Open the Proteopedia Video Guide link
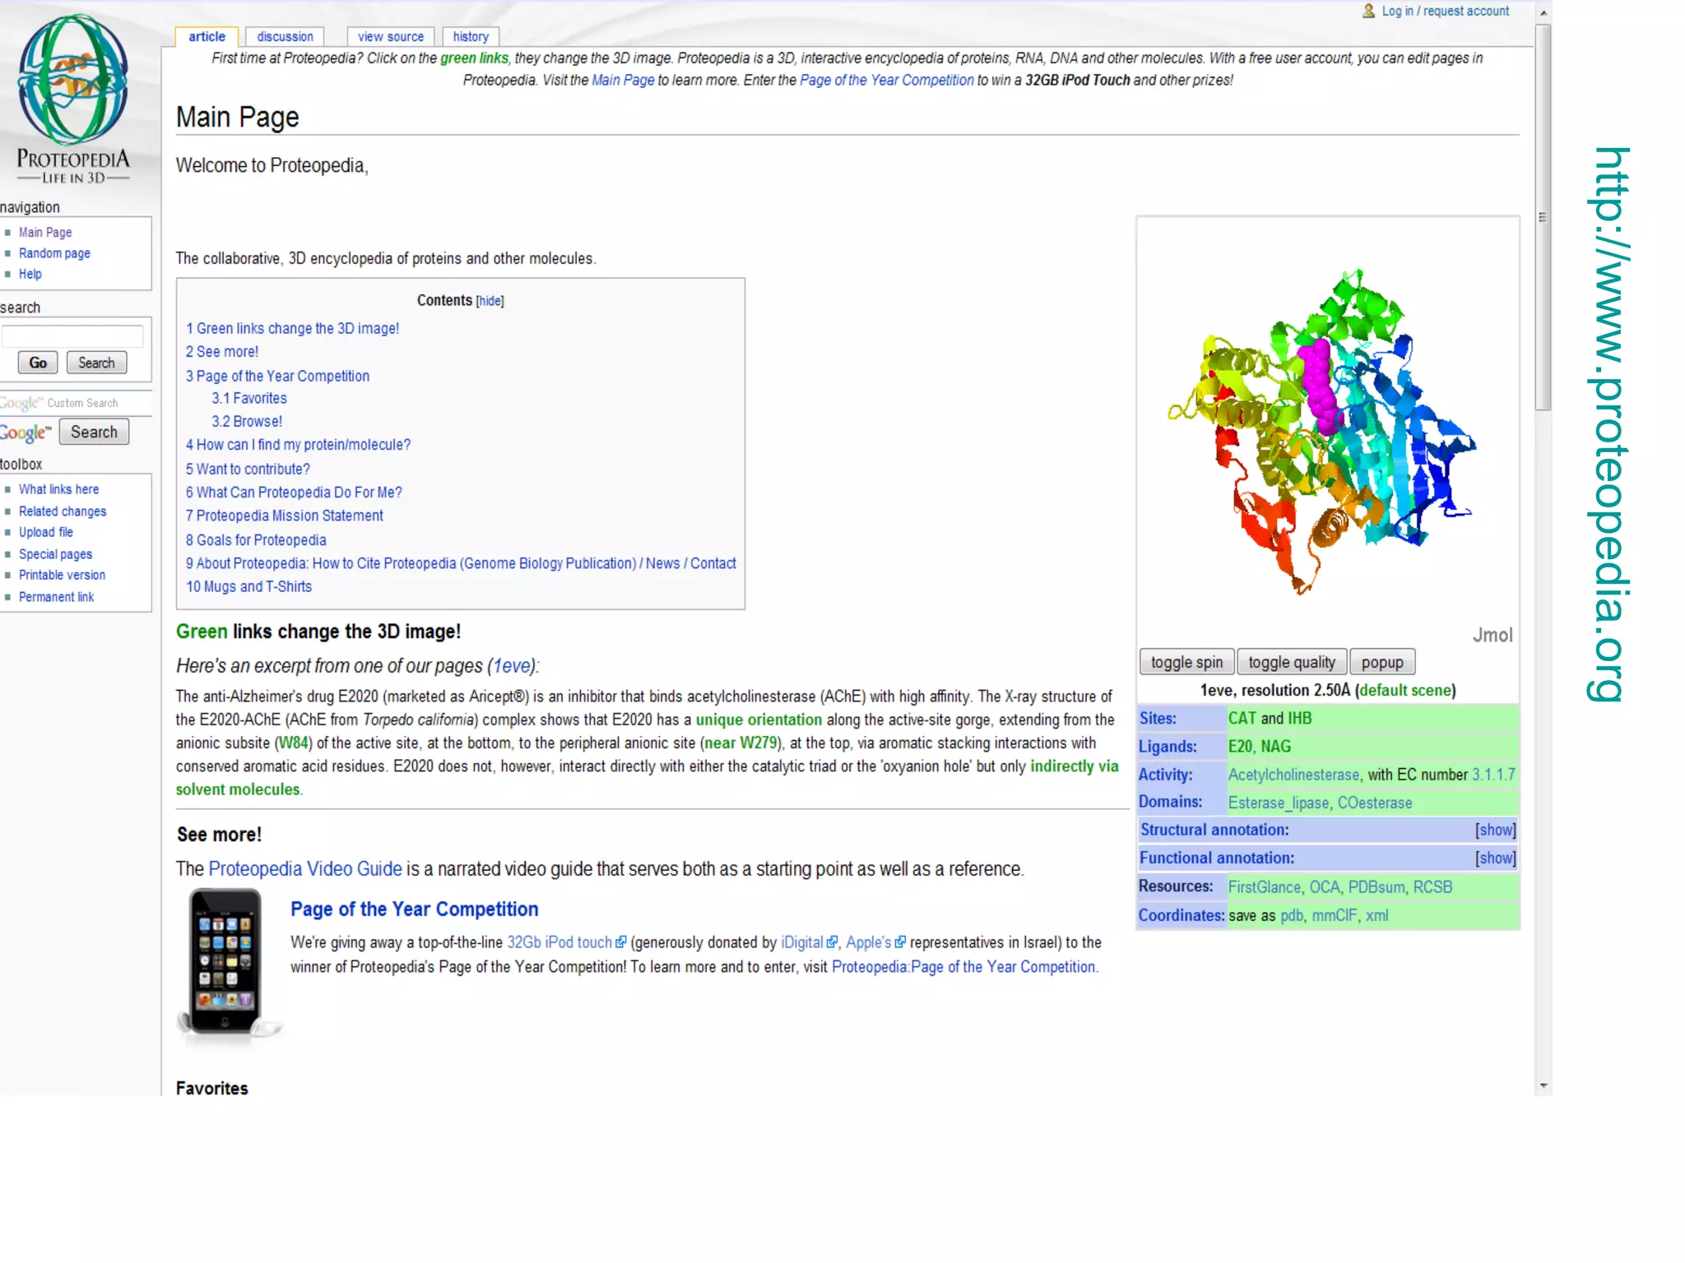The height and width of the screenshot is (1263, 1685). [x=304, y=868]
